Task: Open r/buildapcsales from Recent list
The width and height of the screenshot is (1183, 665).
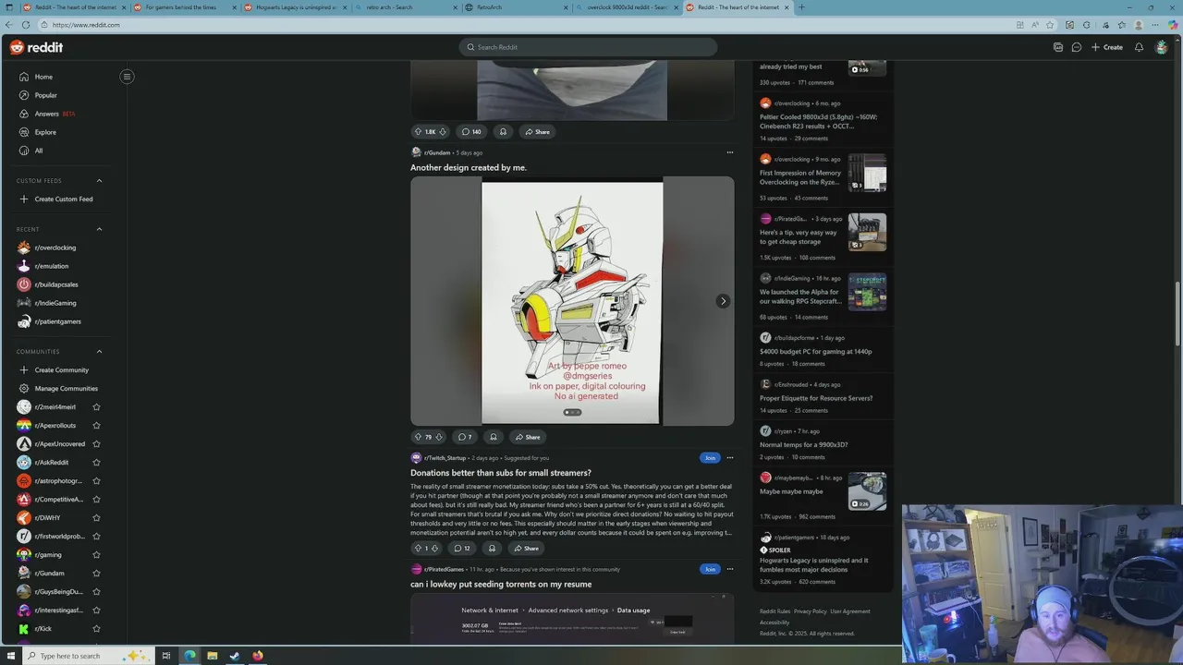Action: point(55,284)
